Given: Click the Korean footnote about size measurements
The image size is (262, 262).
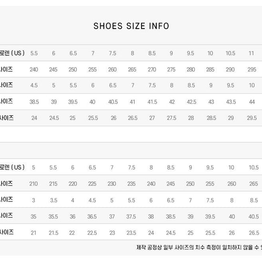Looking at the screenshot, I should click(199, 247).
